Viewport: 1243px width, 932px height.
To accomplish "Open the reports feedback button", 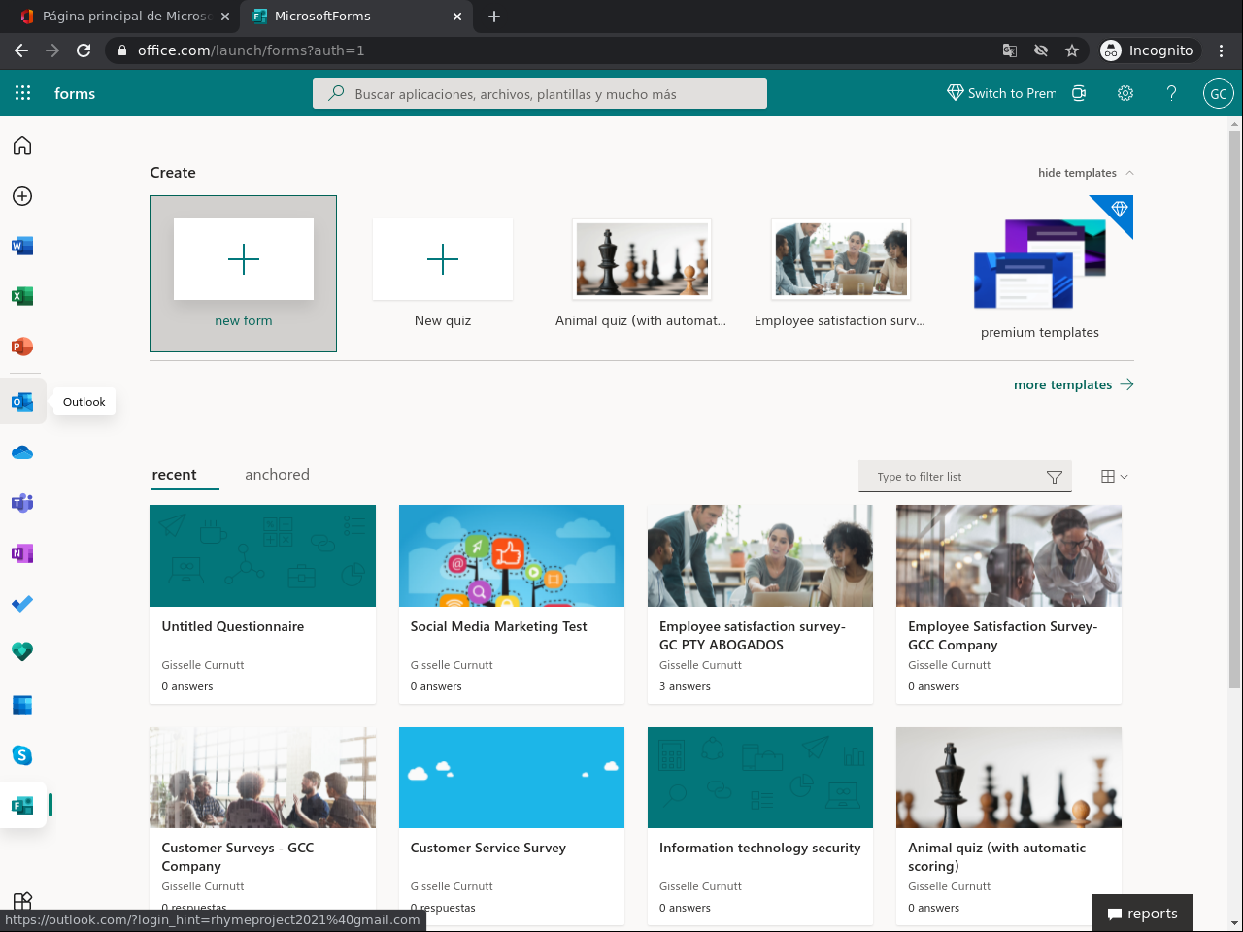I will (1143, 914).
